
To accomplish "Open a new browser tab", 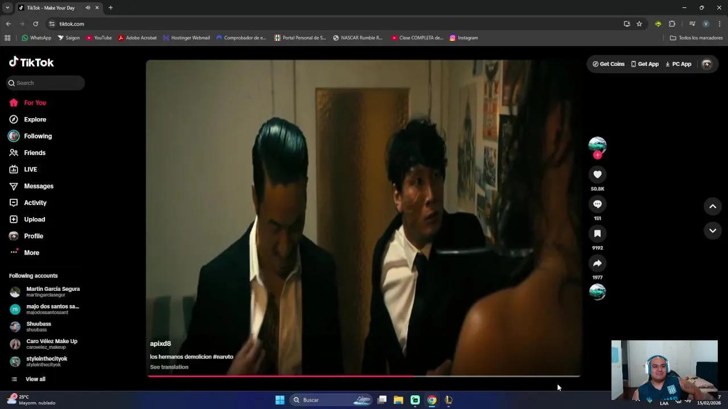I will (x=110, y=8).
